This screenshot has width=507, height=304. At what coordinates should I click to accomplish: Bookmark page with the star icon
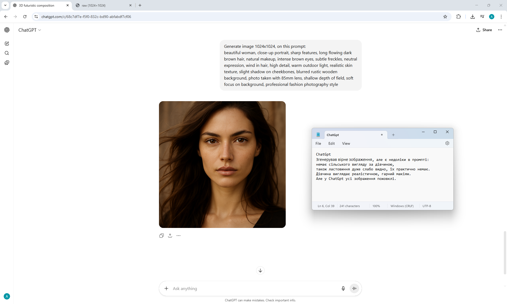(445, 17)
